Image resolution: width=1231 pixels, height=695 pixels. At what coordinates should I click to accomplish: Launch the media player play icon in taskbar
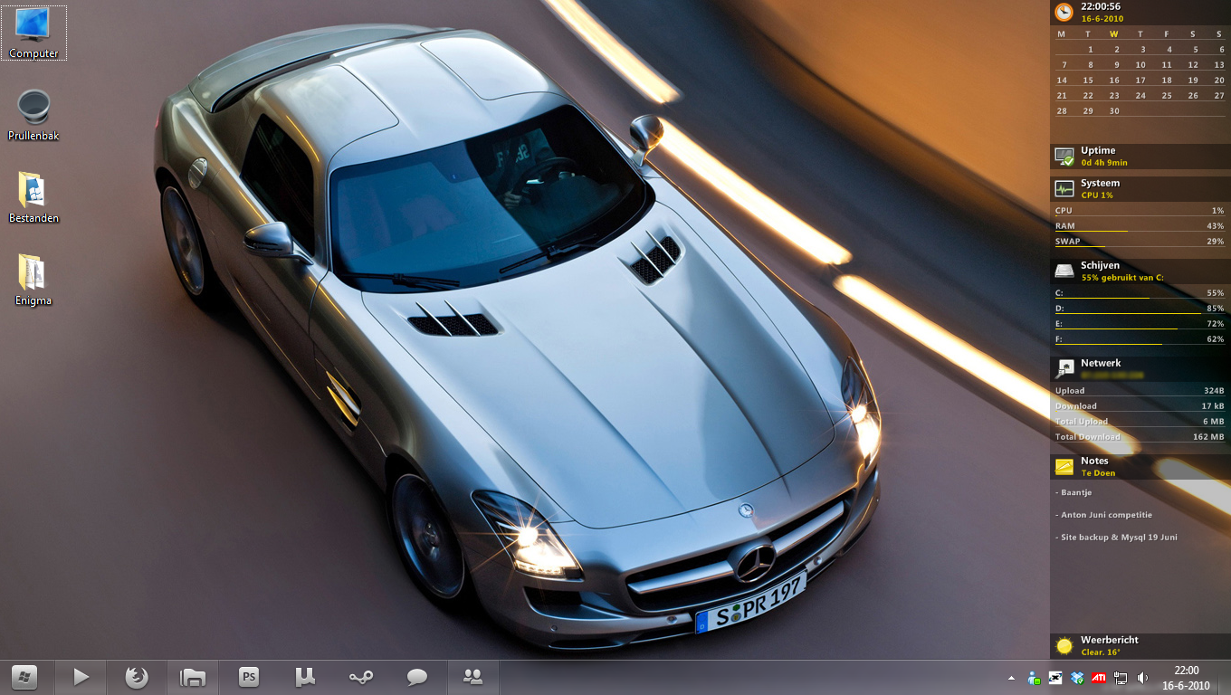(x=81, y=677)
